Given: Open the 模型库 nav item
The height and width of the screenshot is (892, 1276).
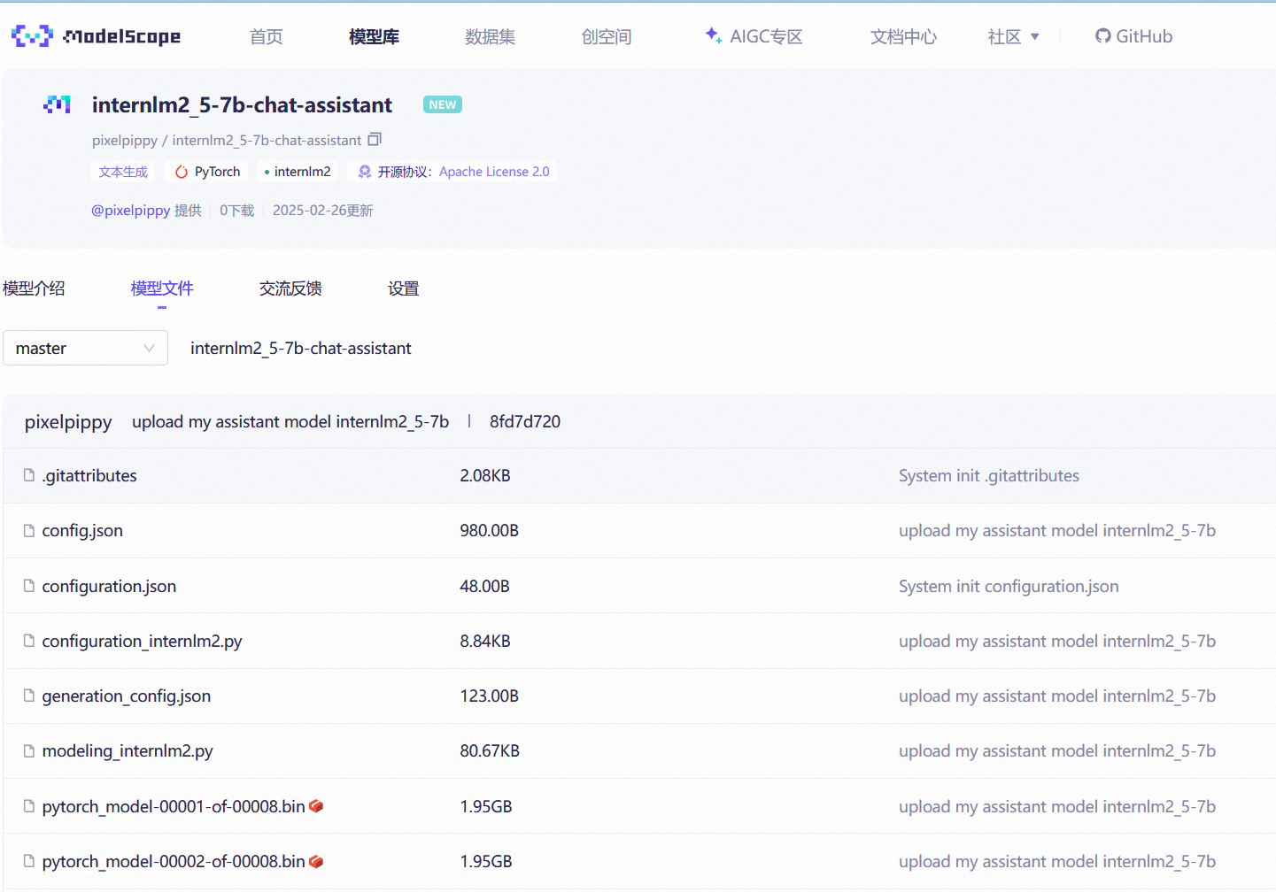Looking at the screenshot, I should (374, 36).
